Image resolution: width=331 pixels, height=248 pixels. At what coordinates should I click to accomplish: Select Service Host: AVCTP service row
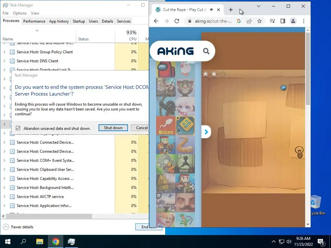point(75,197)
